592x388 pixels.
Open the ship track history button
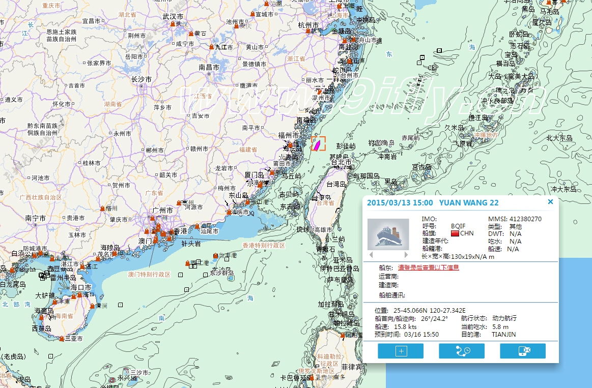(461, 351)
